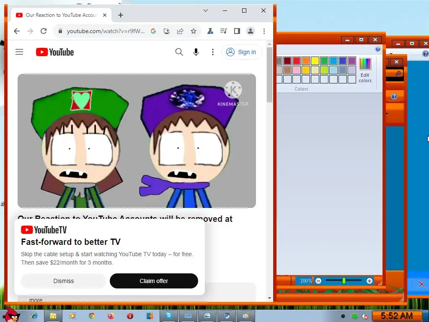The width and height of the screenshot is (429, 322).
Task: Open the Angry Birds Start button
Action: coord(10,314)
